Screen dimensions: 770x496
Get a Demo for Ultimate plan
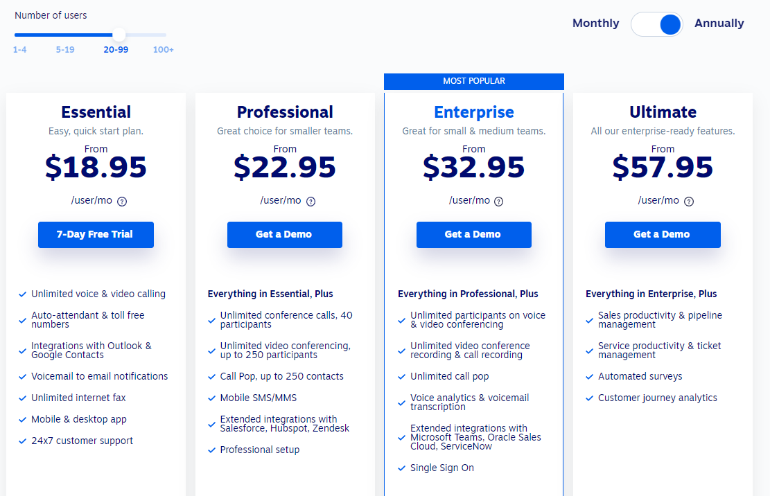(x=663, y=235)
